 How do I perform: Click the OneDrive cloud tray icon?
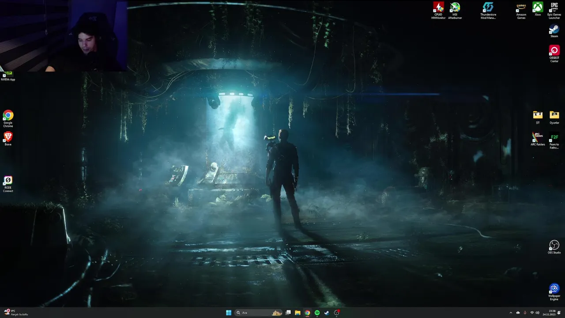click(x=518, y=313)
